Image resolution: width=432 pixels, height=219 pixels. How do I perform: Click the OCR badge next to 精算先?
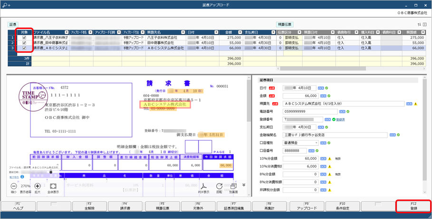(409, 104)
